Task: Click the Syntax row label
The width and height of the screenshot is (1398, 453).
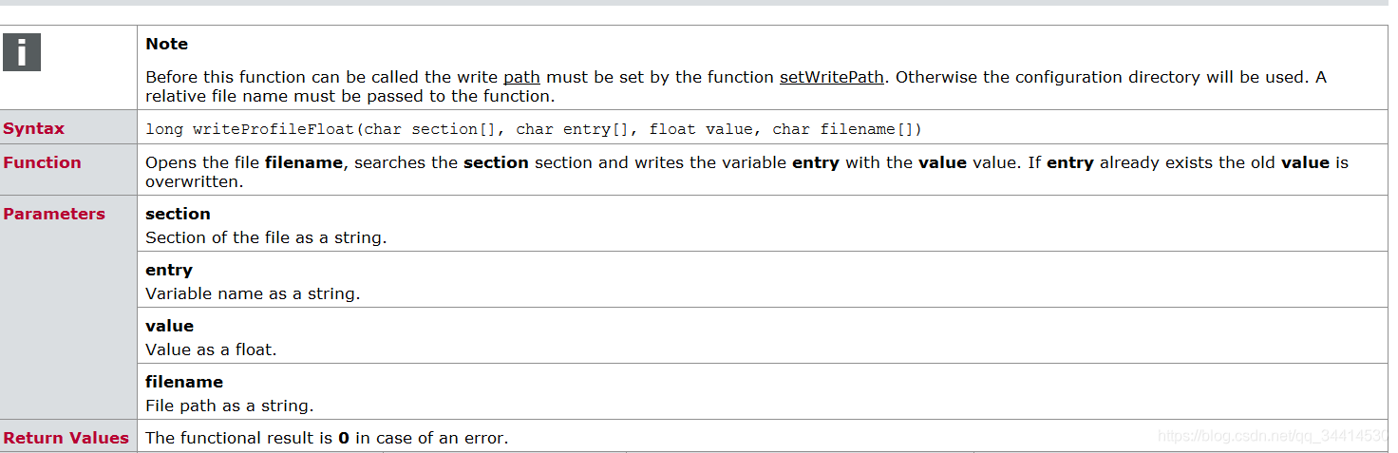Action: tap(34, 128)
